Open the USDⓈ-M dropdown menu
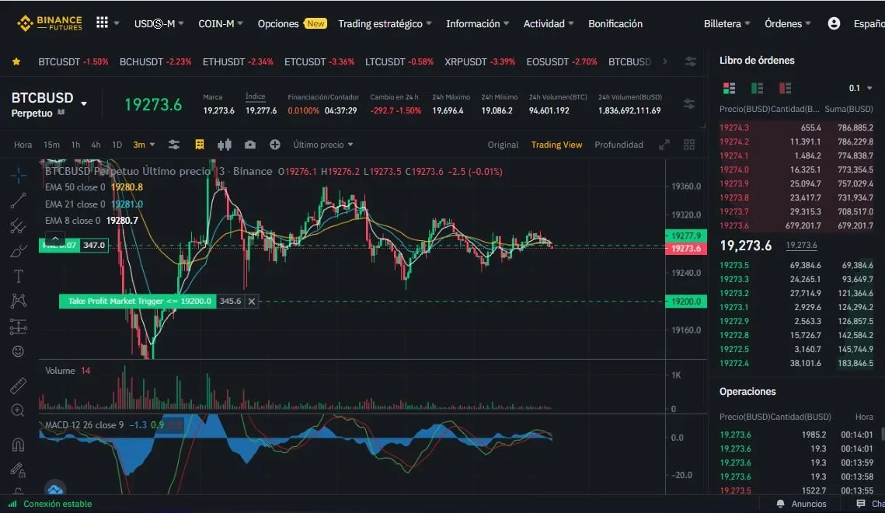The height and width of the screenshot is (513, 885). [x=159, y=23]
